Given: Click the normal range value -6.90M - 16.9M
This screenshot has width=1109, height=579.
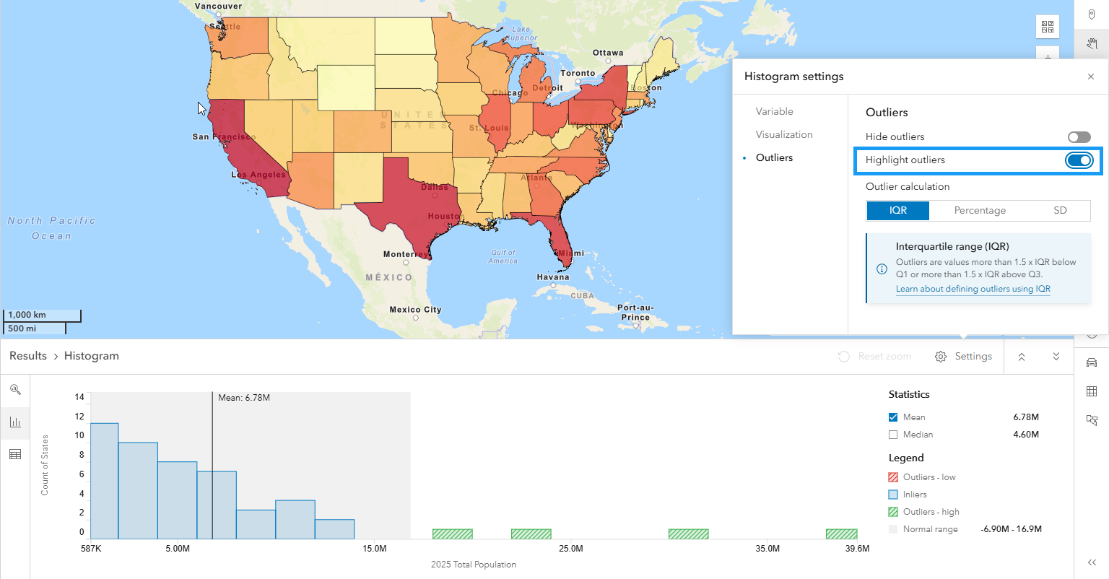Looking at the screenshot, I should click(1011, 529).
